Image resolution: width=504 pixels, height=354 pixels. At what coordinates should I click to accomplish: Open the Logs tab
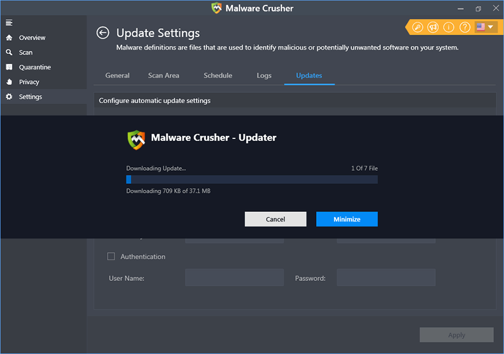click(264, 75)
